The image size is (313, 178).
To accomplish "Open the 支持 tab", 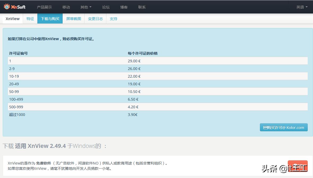I will 114,18.
